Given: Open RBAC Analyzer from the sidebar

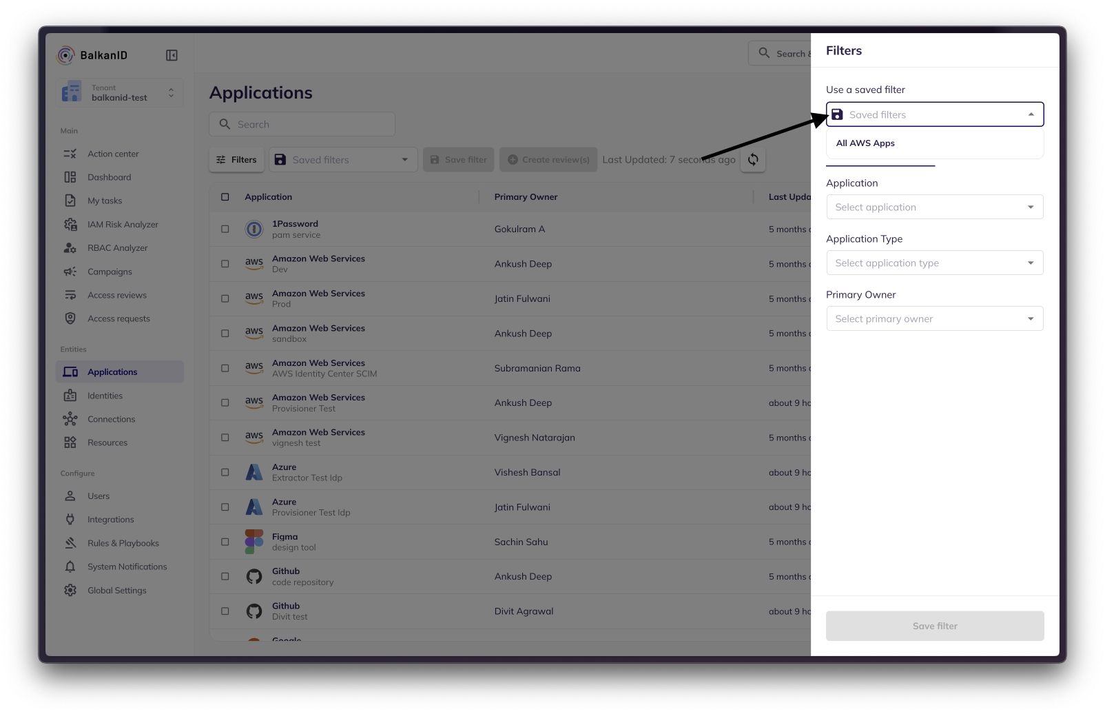Looking at the screenshot, I should coord(117,248).
